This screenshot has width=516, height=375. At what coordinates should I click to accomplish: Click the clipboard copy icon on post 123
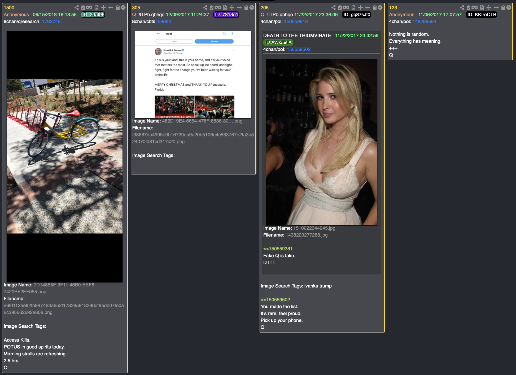[x=503, y=7]
